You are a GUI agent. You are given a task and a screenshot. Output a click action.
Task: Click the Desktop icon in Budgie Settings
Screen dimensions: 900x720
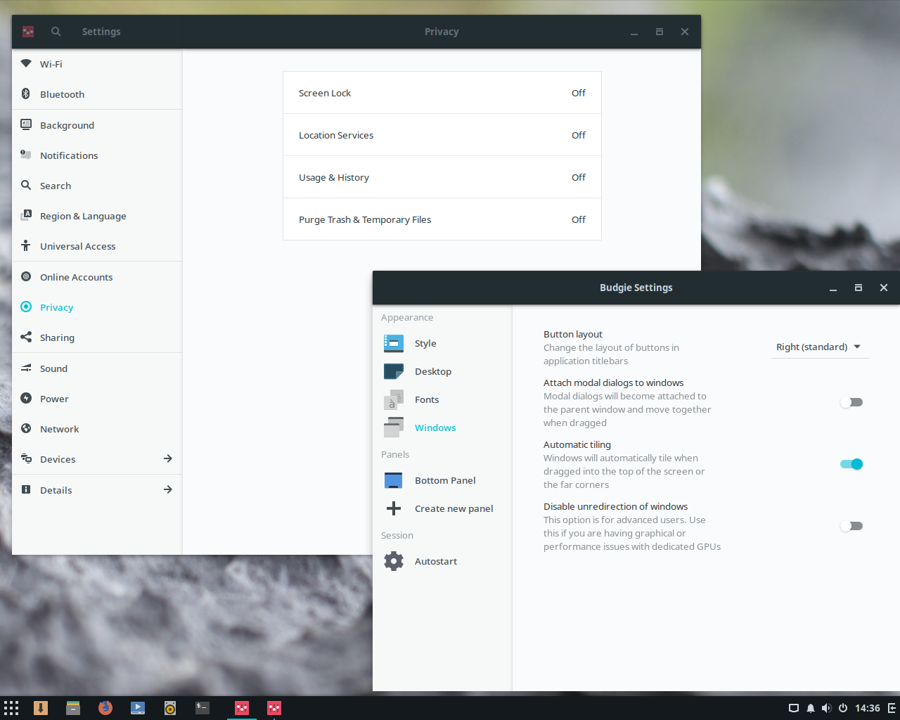[394, 371]
